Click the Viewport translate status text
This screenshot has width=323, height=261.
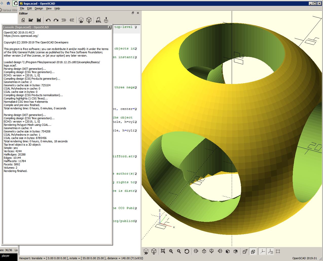tap(81, 258)
